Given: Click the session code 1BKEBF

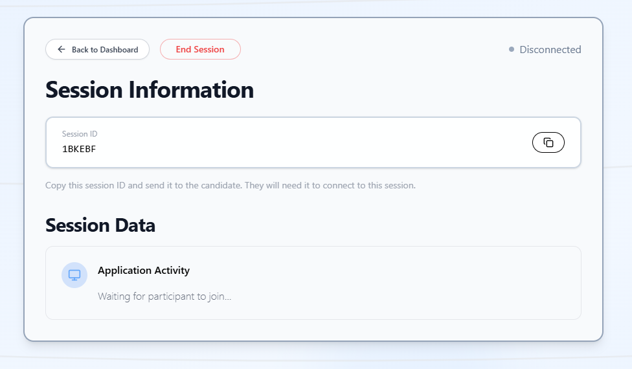Looking at the screenshot, I should pos(79,149).
